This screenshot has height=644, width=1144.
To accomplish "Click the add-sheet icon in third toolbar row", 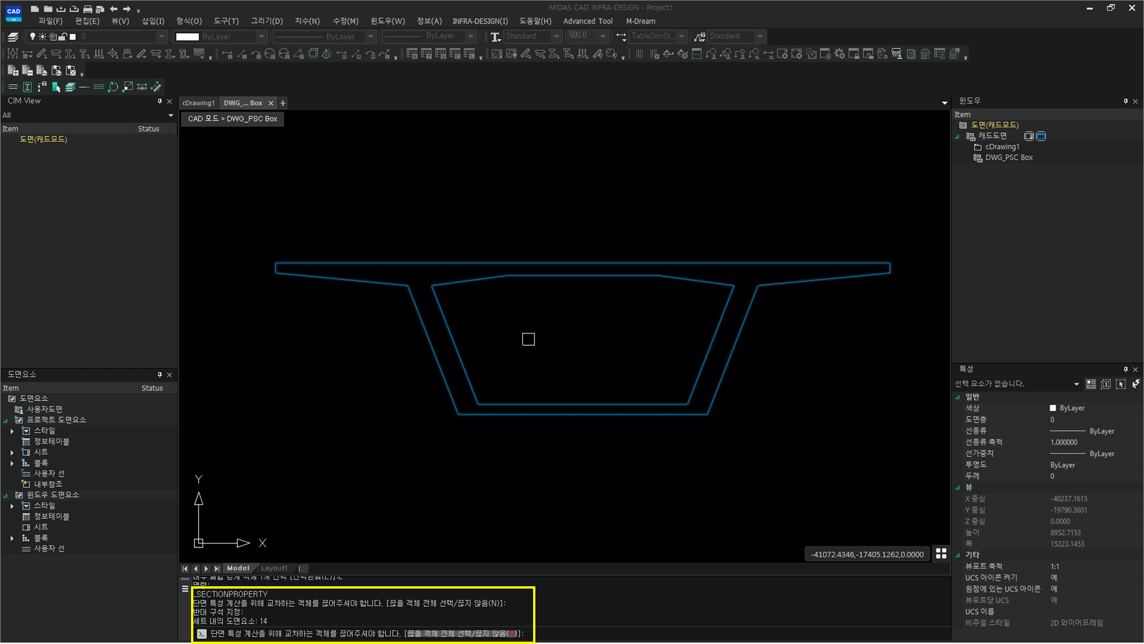I will [13, 70].
